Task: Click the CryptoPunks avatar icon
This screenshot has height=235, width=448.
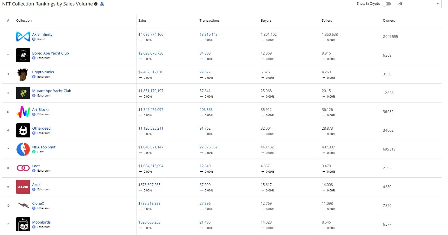Action: click(x=23, y=74)
